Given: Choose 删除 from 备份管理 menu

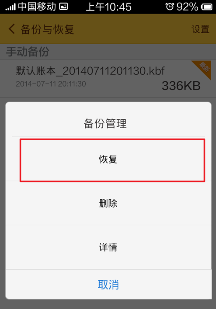Looking at the screenshot, I should [108, 203].
